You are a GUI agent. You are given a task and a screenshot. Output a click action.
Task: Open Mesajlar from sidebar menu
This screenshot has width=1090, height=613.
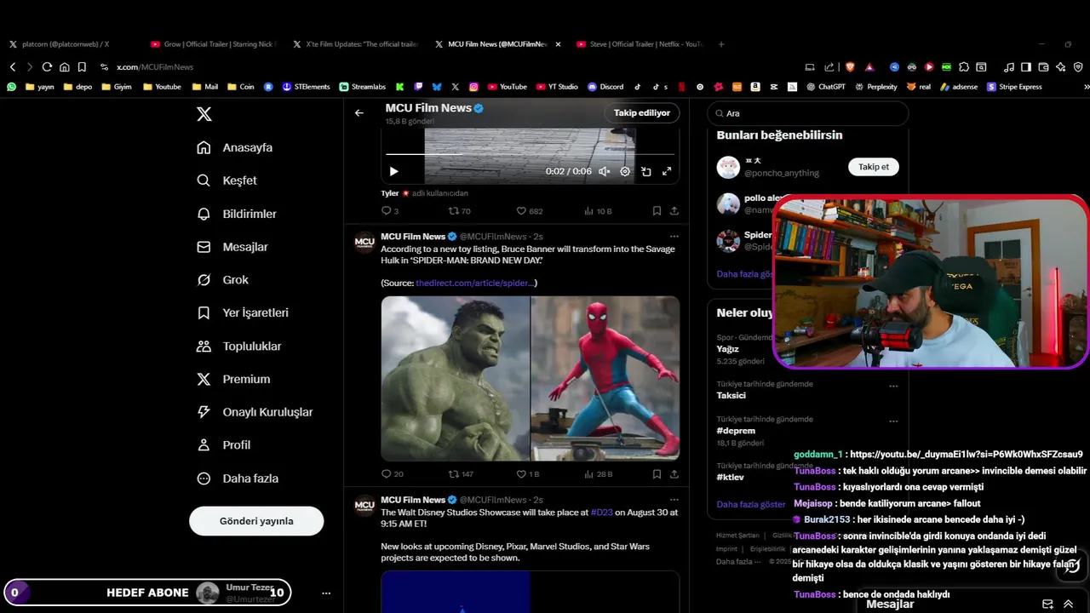[x=232, y=247]
